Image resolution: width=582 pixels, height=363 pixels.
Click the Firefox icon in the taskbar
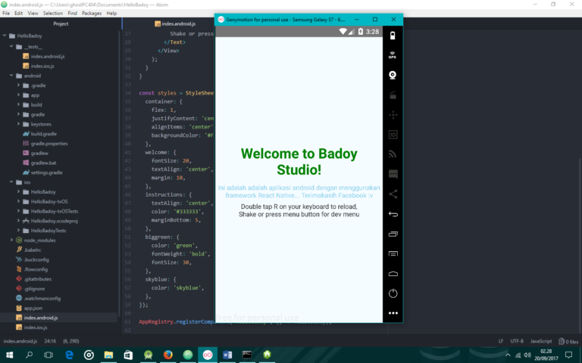pos(167,354)
